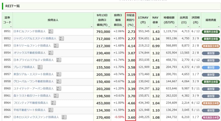The width and height of the screenshot is (221, 121).
Task: Click 物流施設主体型 tag in row 8967
Action: (211, 117)
